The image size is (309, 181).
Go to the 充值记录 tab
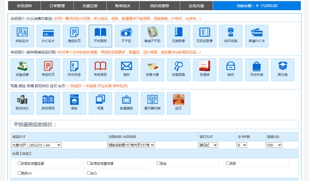coord(90,6)
